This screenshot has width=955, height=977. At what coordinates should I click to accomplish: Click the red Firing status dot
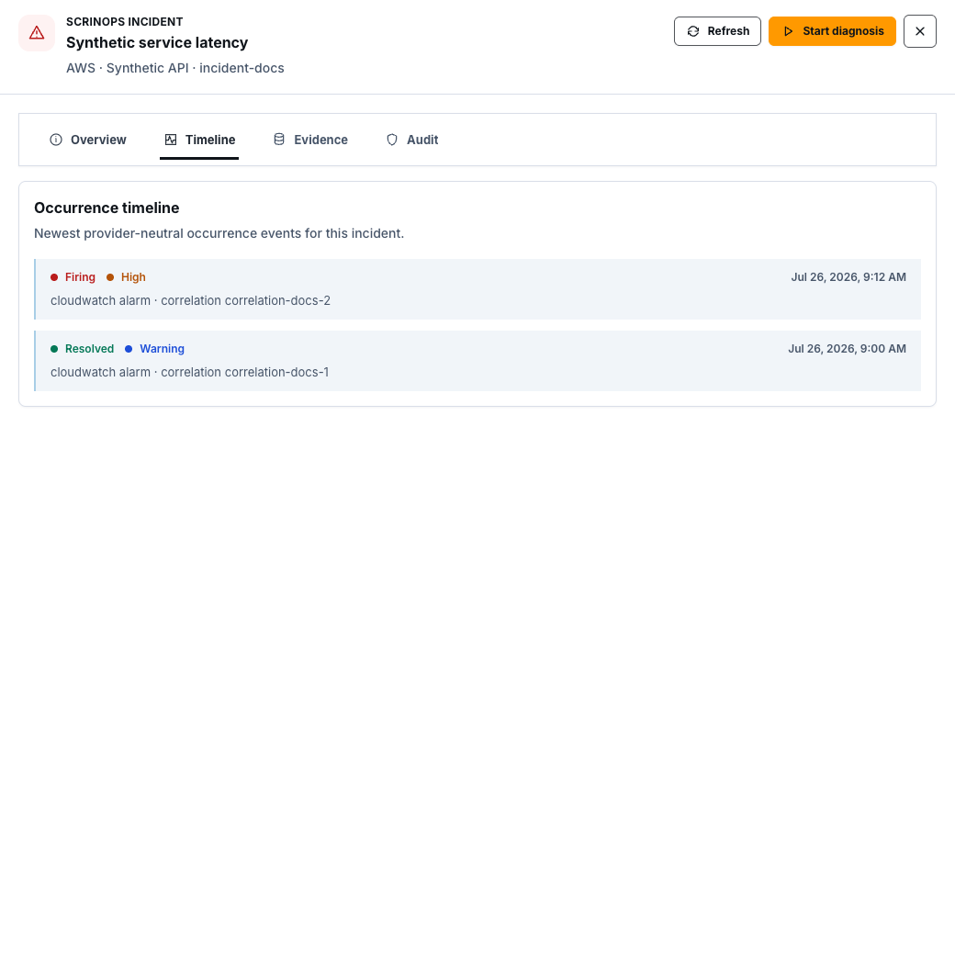click(x=54, y=277)
